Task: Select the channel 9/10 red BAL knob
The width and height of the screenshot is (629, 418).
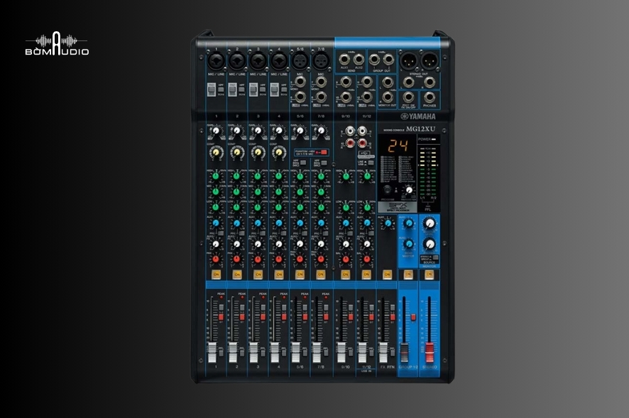Action: pyautogui.click(x=346, y=259)
